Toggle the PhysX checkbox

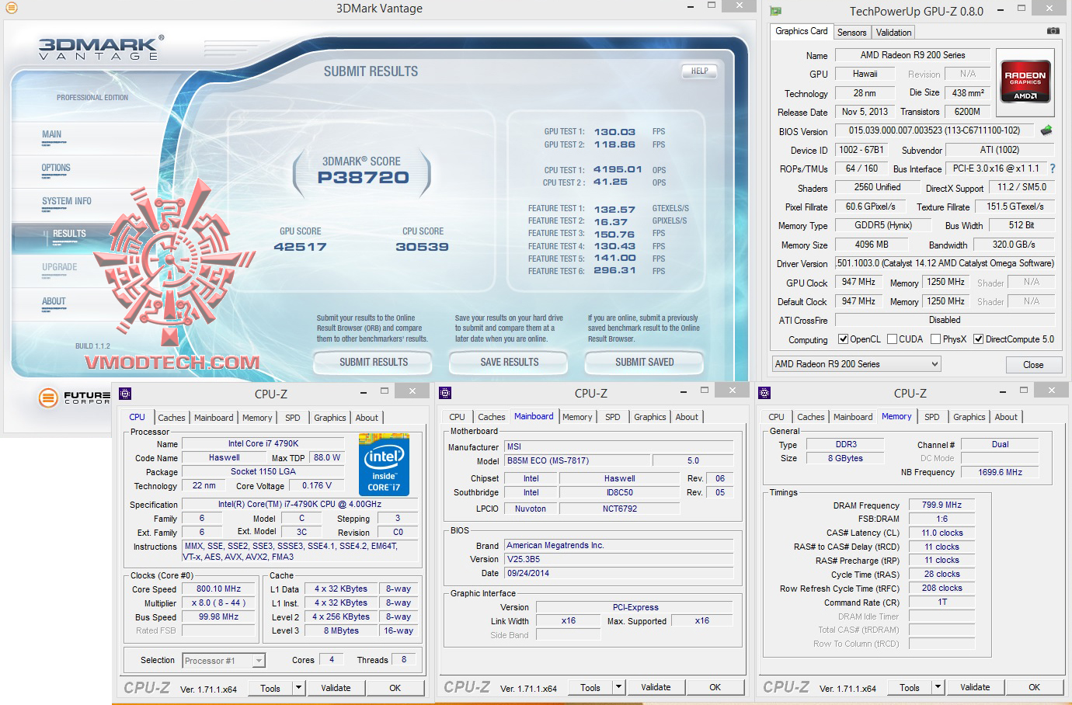pos(935,339)
